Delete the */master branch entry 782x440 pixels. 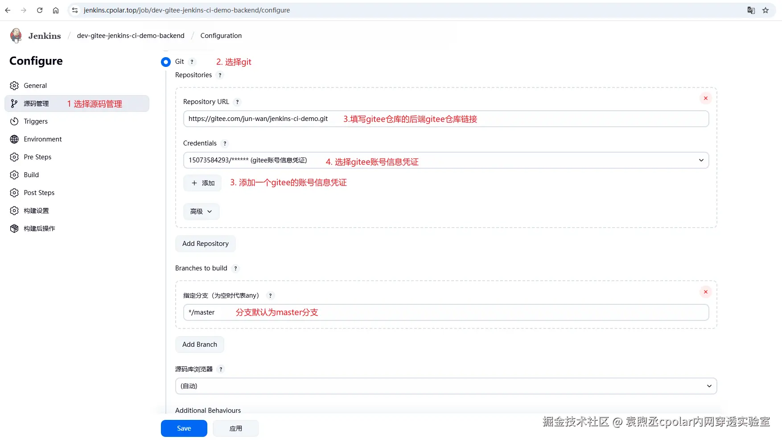pyautogui.click(x=706, y=292)
